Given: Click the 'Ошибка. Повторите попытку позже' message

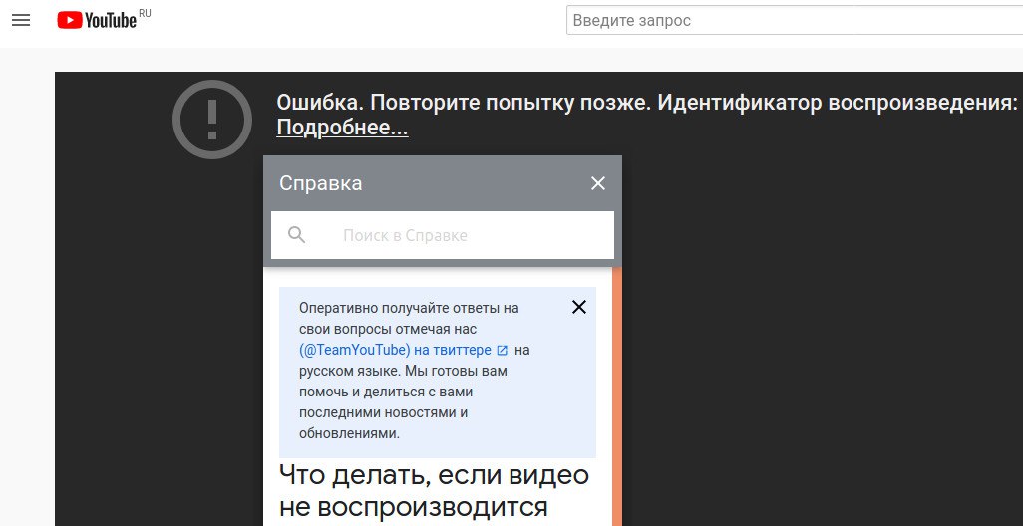Looking at the screenshot, I should 463,103.
